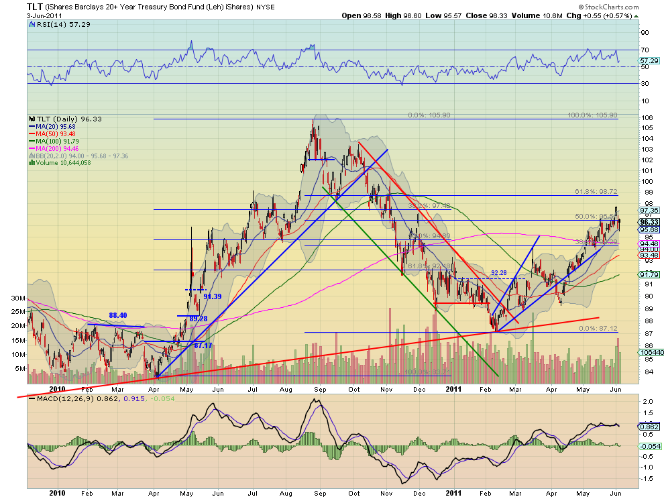664x499 pixels.
Task: Click the RSI indicator area-chart icon
Action: (32, 25)
